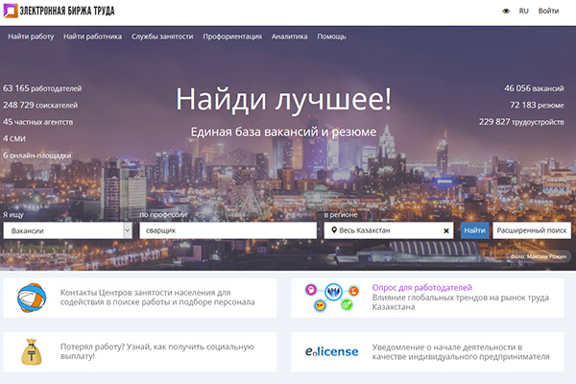Open Опрос для работодателей link
Viewport: 576px width, 384px height.
pyautogui.click(x=421, y=287)
